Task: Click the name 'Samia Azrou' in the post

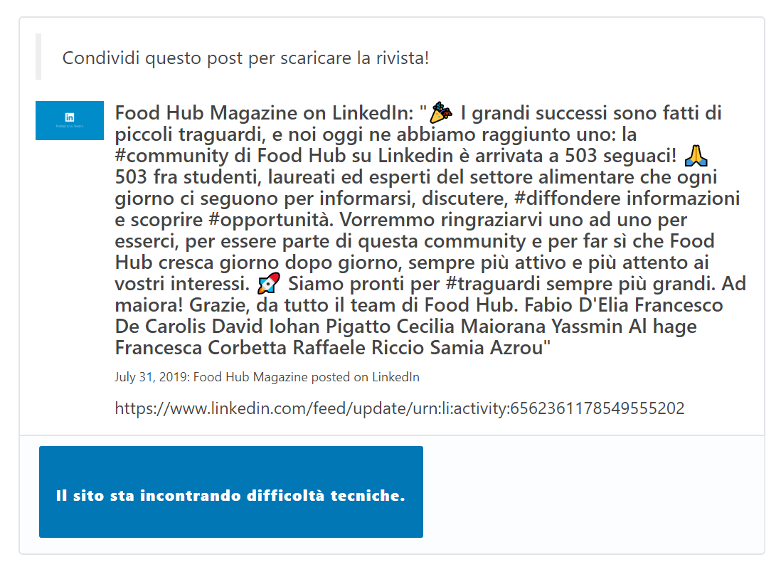Action: pyautogui.click(x=486, y=348)
